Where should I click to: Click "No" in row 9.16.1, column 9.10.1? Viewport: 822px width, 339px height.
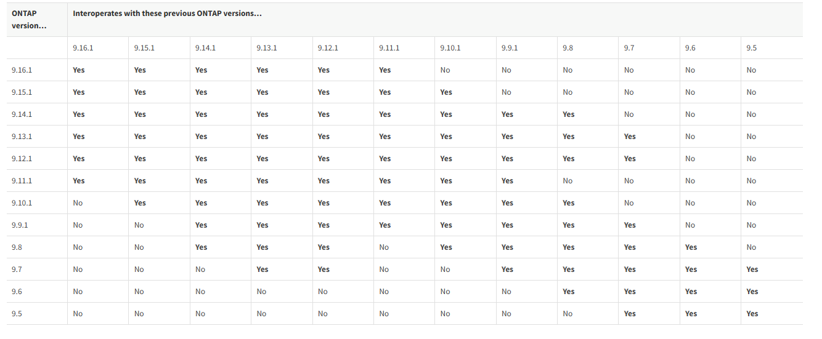(445, 70)
